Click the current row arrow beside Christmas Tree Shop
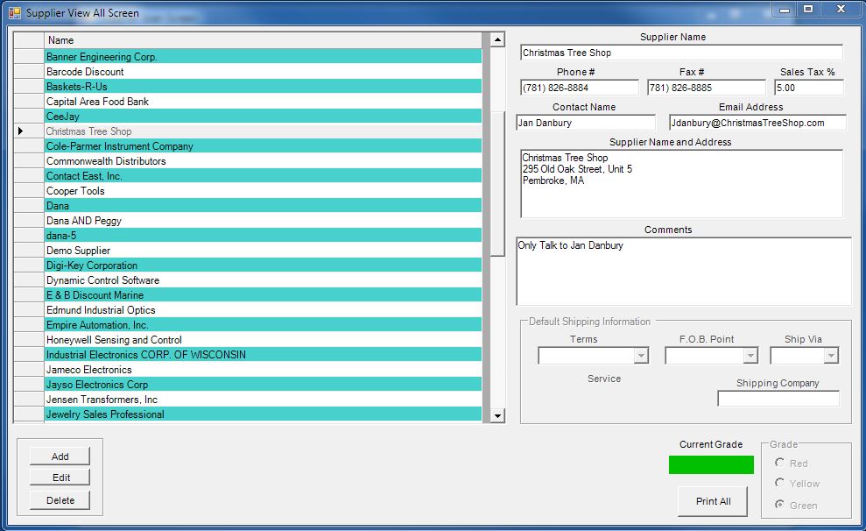Image resolution: width=866 pixels, height=531 pixels. pyautogui.click(x=20, y=131)
